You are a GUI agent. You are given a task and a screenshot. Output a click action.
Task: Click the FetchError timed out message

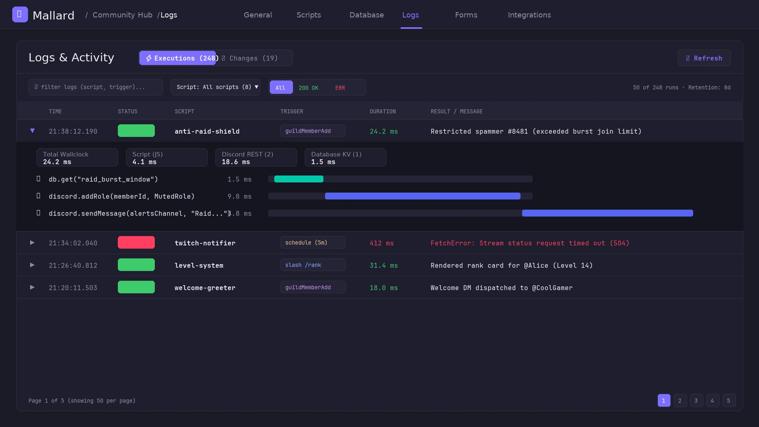tap(530, 243)
